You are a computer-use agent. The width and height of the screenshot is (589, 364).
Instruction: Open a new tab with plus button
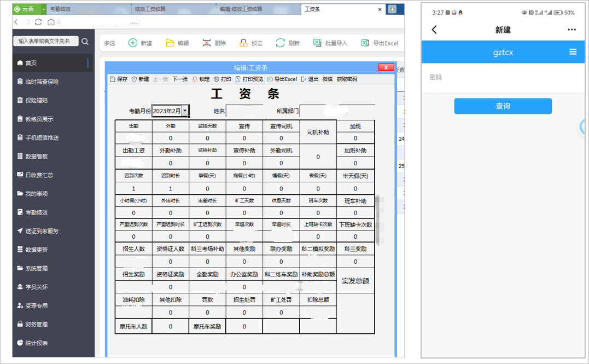tap(392, 9)
